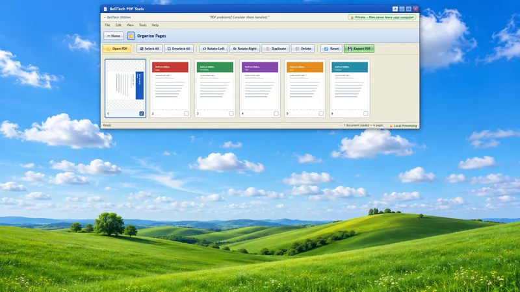Rotate selected pages left
Viewport: 520px width, 292px height.
214,49
